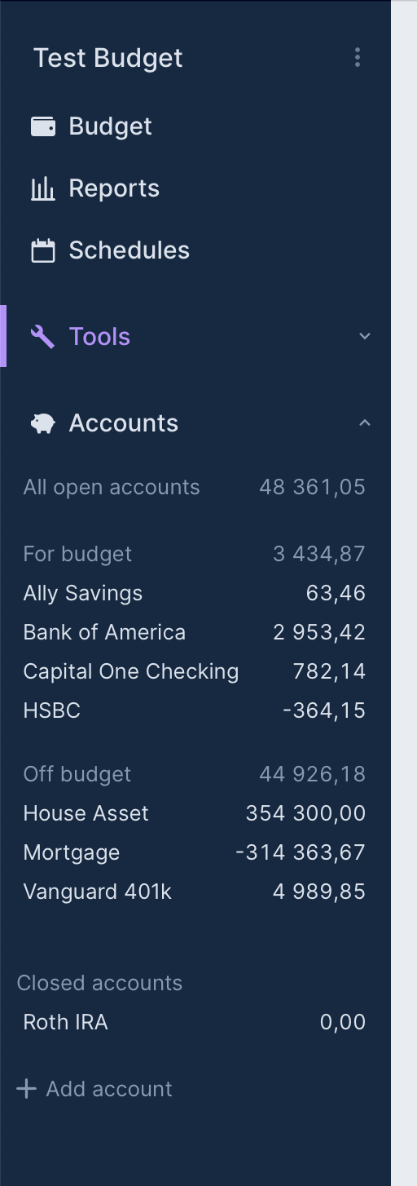Click the piggy bank Accounts icon
Screen dimensions: 417x1186
pyautogui.click(x=43, y=423)
